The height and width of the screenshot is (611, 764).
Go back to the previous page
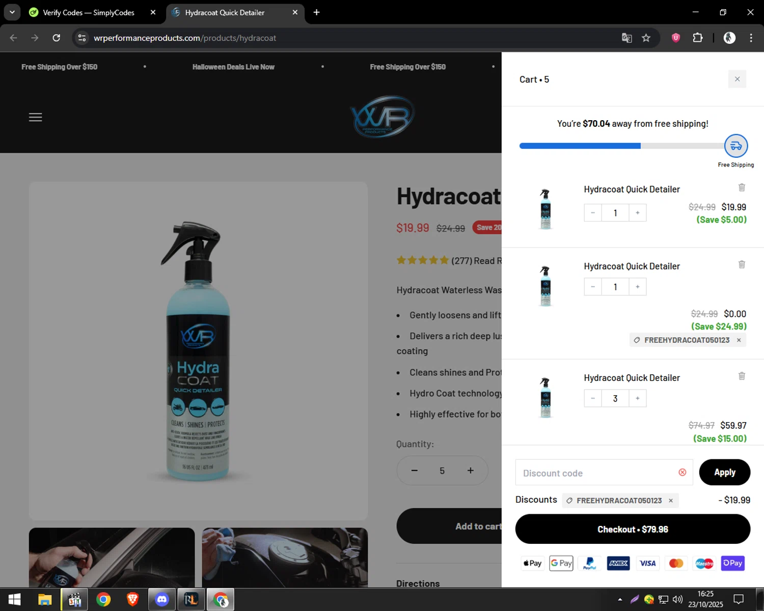click(x=14, y=38)
